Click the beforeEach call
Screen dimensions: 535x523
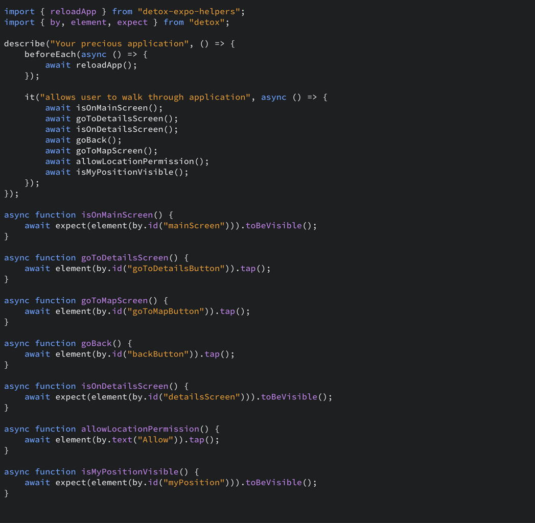coord(50,54)
